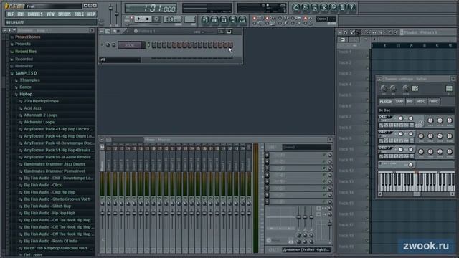
Task: Click the one-click recording magnifier icon
Action: [x=333, y=7]
